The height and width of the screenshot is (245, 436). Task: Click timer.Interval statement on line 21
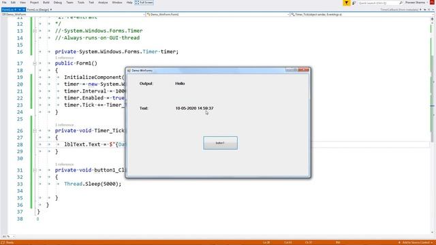click(95, 91)
